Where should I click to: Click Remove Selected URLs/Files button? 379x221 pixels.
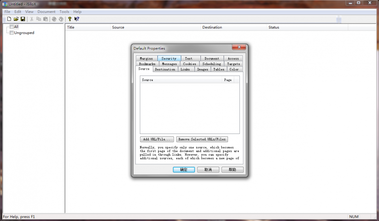click(202, 139)
